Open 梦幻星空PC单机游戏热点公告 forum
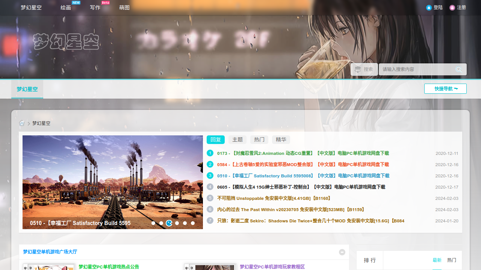481x270 pixels. click(109, 267)
